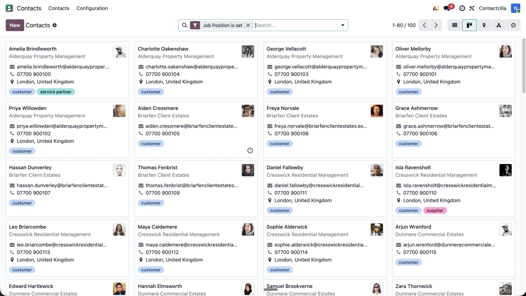The image size is (526, 296).
Task: Open the Maya Caldemere contact name
Action: [x=157, y=227]
